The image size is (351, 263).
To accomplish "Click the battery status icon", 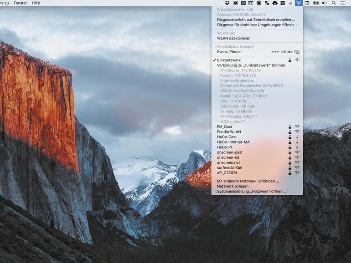I will coord(315,3).
